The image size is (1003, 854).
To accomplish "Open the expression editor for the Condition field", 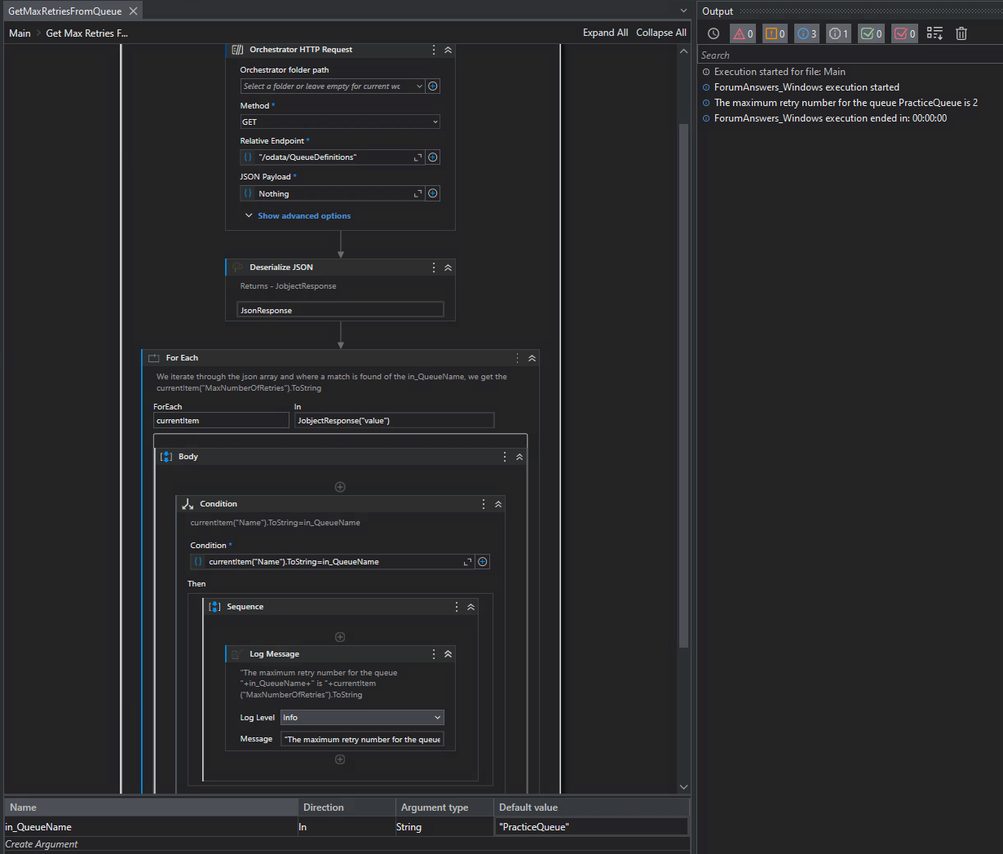I will tap(466, 561).
